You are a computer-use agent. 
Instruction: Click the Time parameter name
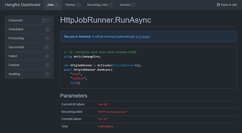tap(64, 126)
